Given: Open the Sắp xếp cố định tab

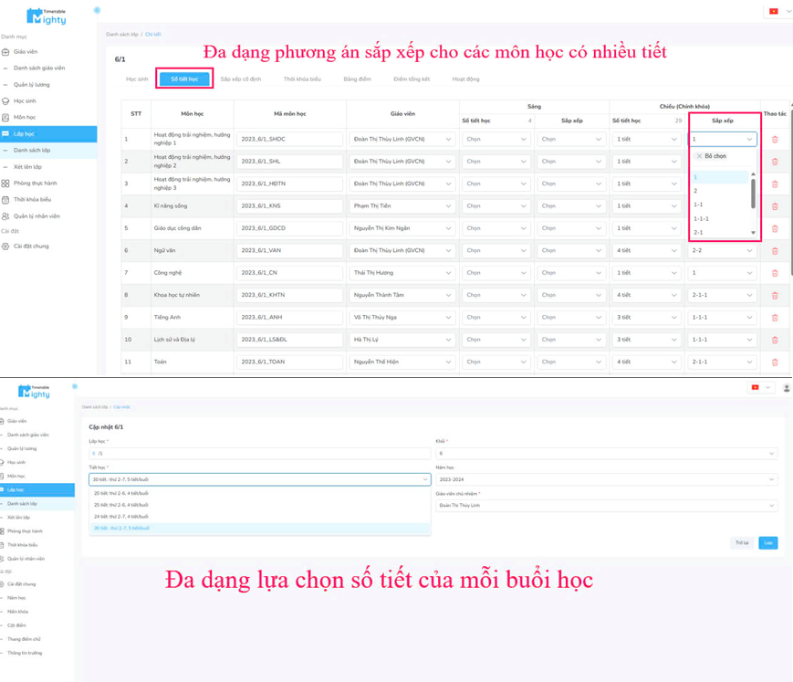Looking at the screenshot, I should (241, 79).
